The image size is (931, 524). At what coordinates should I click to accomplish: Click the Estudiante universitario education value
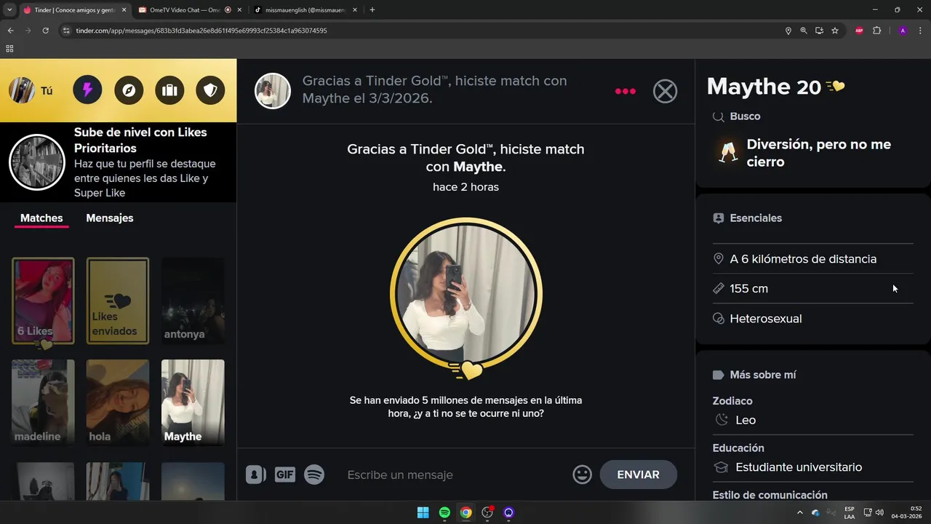(x=799, y=467)
